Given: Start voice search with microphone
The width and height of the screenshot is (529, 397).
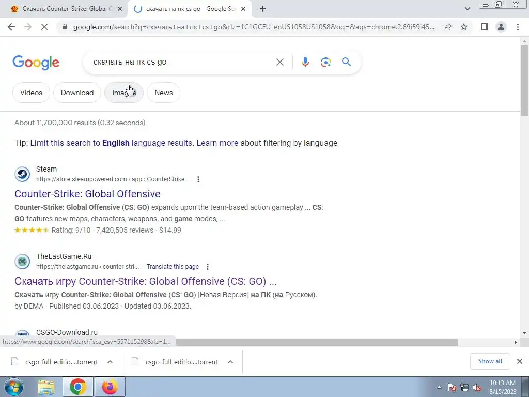Looking at the screenshot, I should (305, 62).
